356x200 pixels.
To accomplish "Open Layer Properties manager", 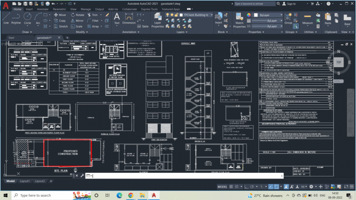I will [x=158, y=20].
